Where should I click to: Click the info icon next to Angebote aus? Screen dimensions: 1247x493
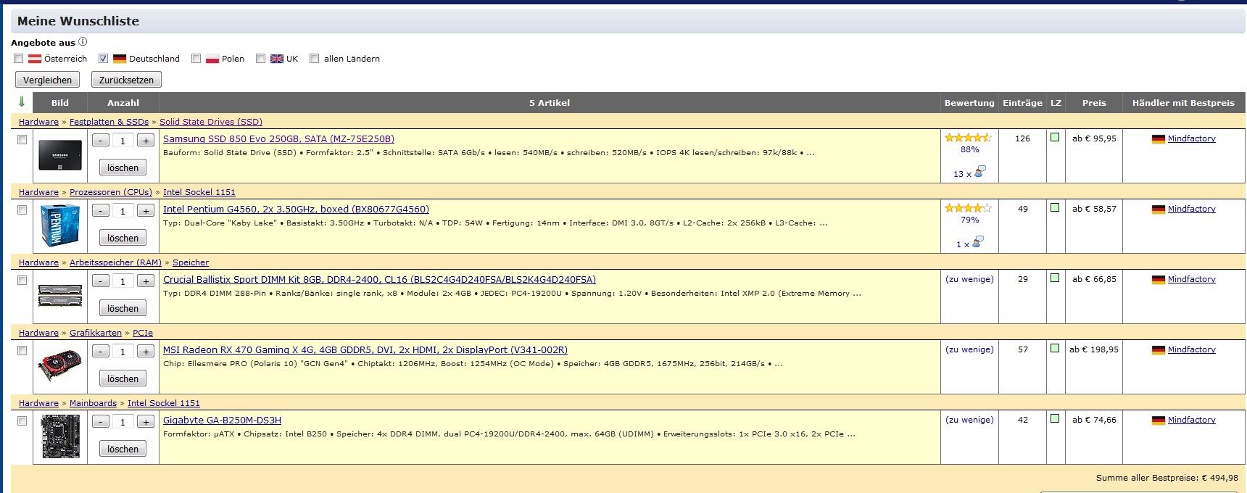point(83,42)
